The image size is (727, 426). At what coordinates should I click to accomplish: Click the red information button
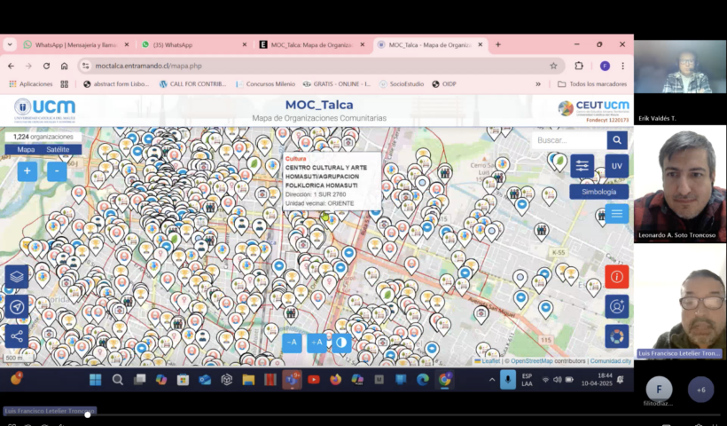(x=616, y=277)
